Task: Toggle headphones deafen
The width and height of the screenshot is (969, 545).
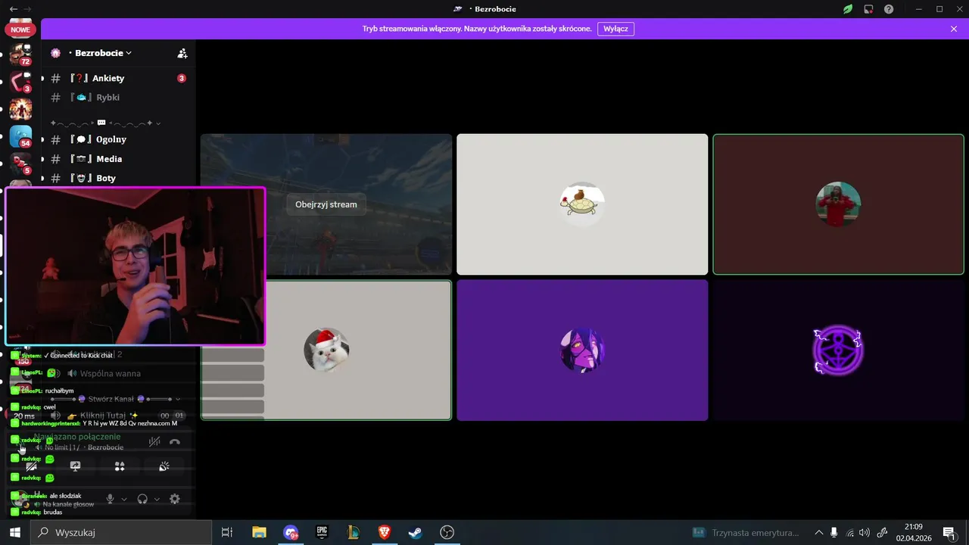Action: 142,499
